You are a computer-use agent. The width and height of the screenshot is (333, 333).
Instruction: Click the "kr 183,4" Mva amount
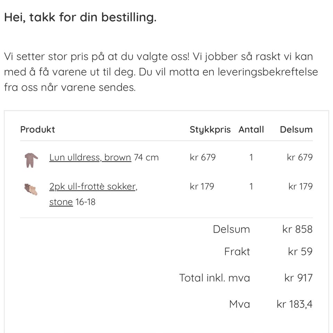(x=294, y=304)
